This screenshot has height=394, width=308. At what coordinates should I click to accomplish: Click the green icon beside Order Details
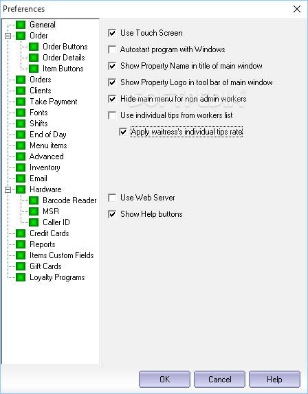34,58
